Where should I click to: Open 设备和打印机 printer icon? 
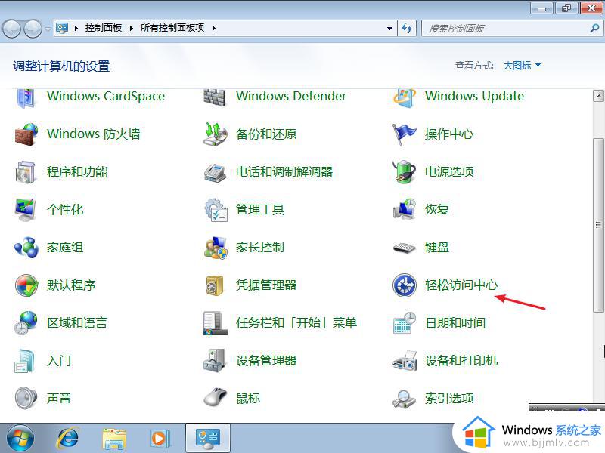point(405,361)
